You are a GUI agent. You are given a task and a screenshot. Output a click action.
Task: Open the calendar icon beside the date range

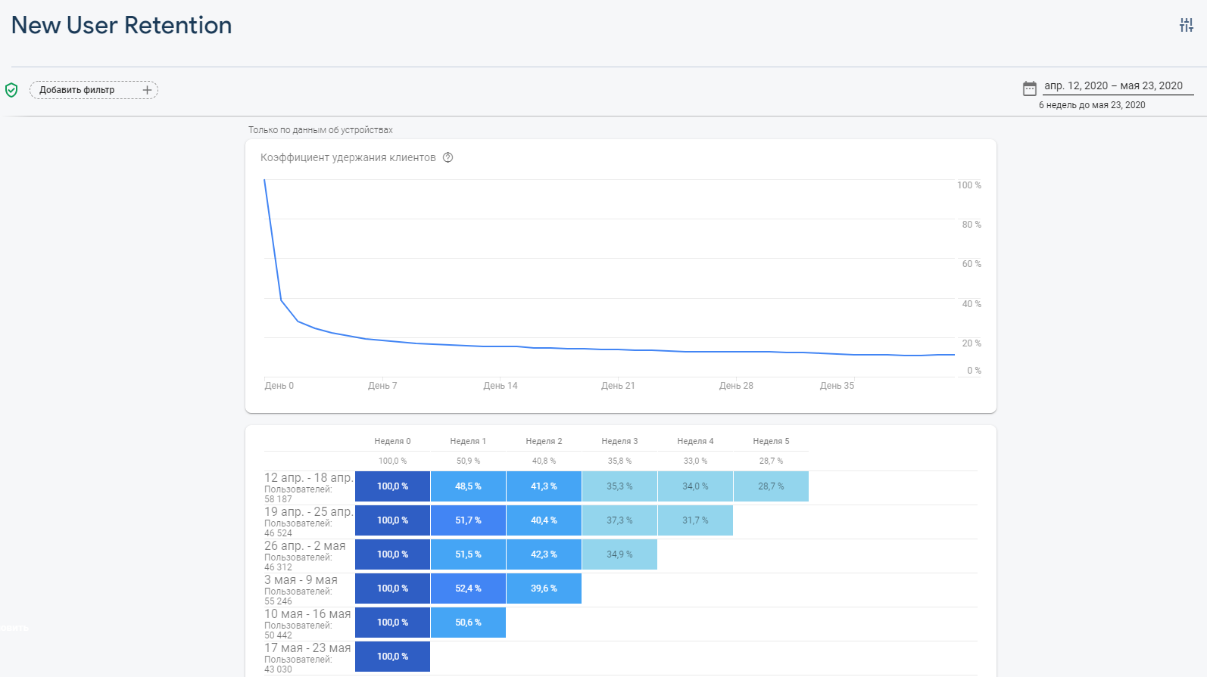(1029, 89)
